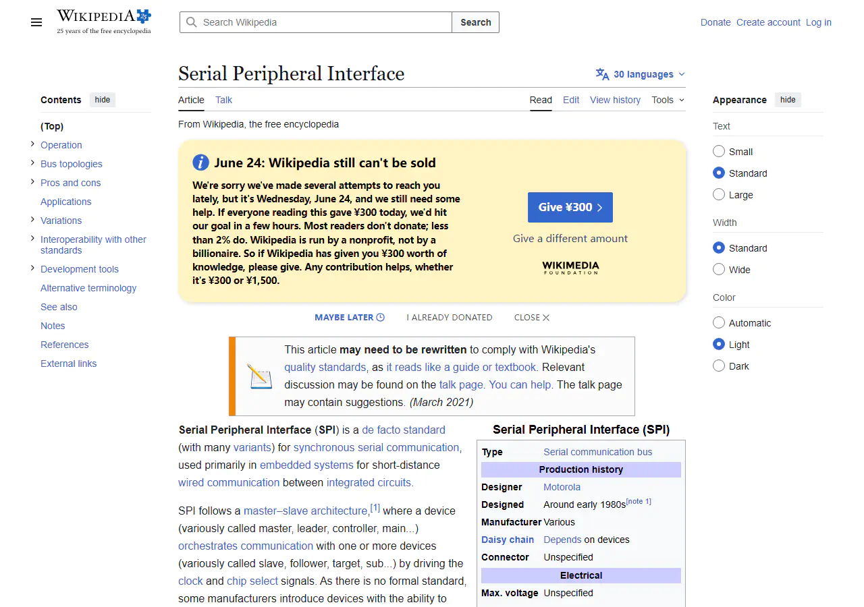Select Wide page width
This screenshot has height=607, width=864.
pos(719,270)
